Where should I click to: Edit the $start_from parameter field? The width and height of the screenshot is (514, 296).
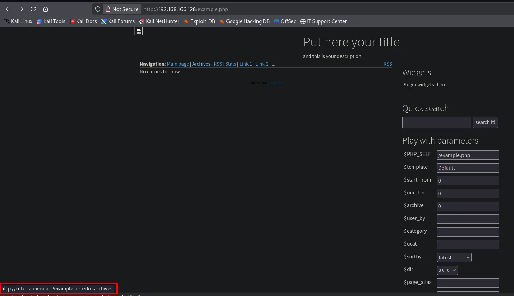(x=468, y=181)
